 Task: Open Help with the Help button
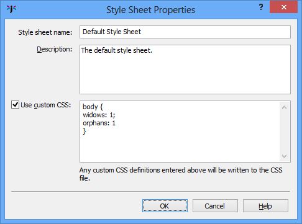point(265,206)
